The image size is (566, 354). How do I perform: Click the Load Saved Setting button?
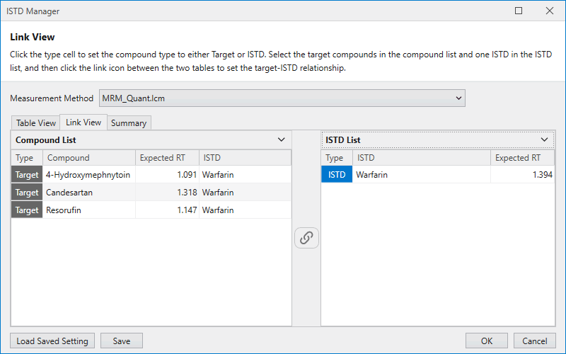(52, 341)
